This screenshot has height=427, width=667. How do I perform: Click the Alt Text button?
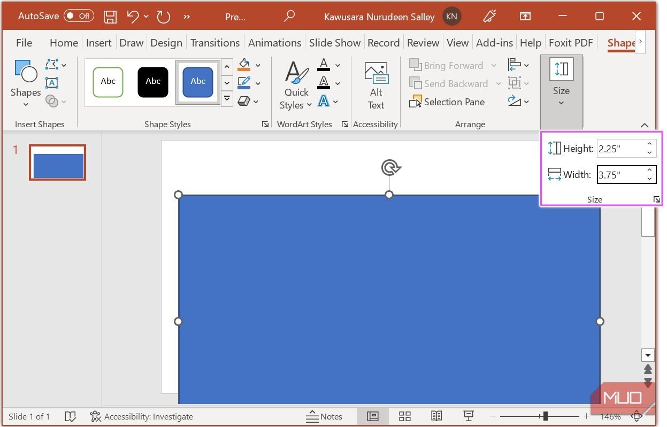pyautogui.click(x=376, y=86)
